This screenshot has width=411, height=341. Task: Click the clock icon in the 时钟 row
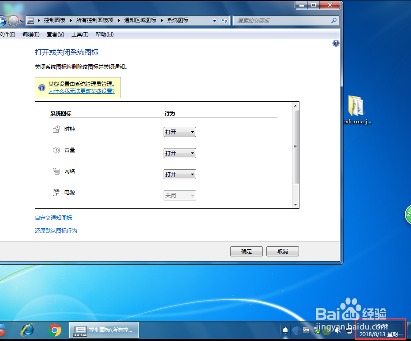coord(56,129)
